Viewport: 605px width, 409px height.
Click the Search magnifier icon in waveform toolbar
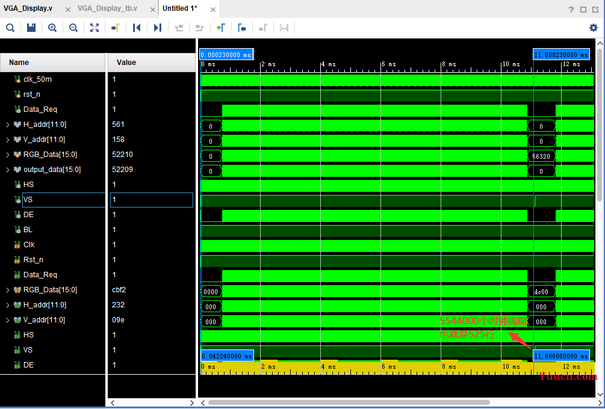pyautogui.click(x=10, y=28)
